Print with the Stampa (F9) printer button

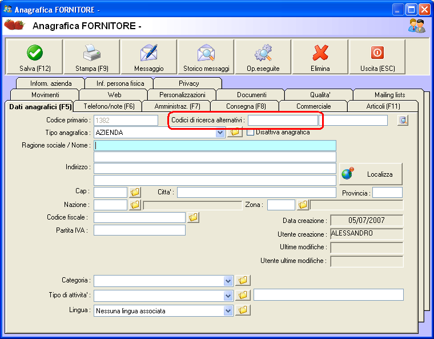92,57
